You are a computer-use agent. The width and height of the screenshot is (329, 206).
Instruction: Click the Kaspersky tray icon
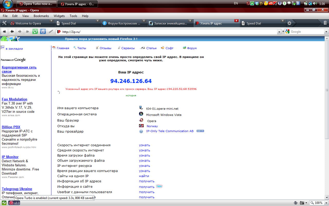(275, 3)
